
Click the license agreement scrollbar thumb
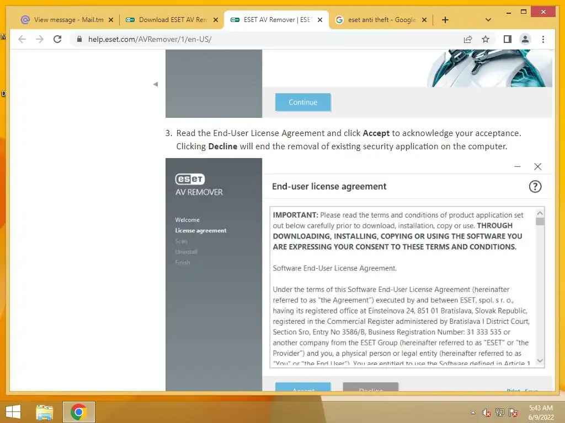[x=540, y=221]
